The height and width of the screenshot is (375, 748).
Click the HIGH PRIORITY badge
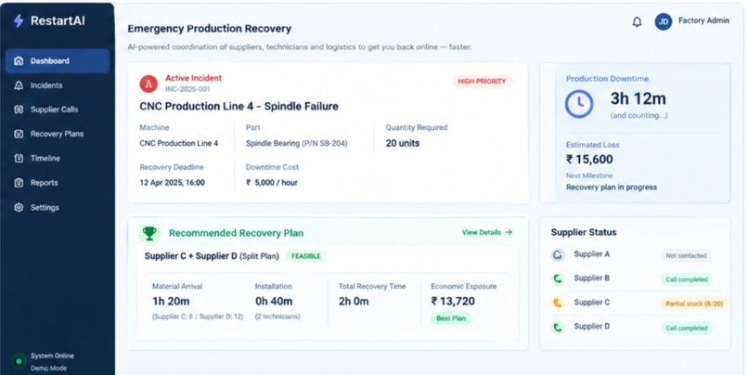[482, 82]
